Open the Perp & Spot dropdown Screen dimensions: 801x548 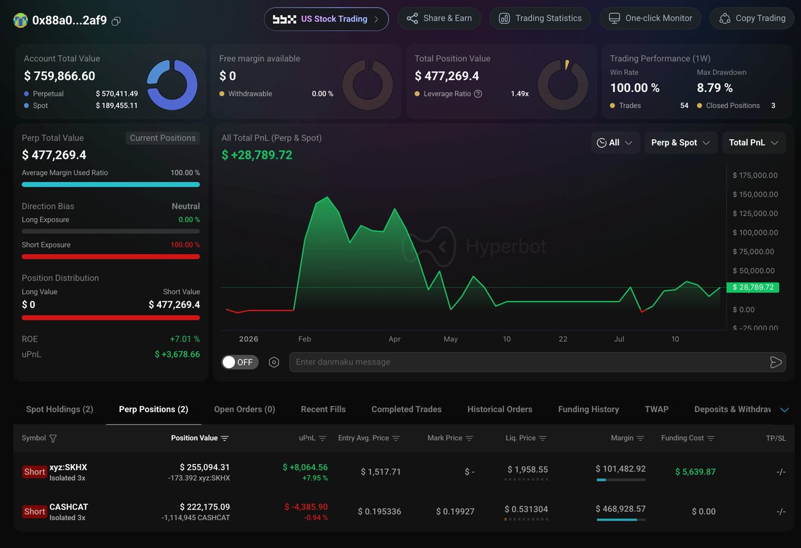click(681, 143)
